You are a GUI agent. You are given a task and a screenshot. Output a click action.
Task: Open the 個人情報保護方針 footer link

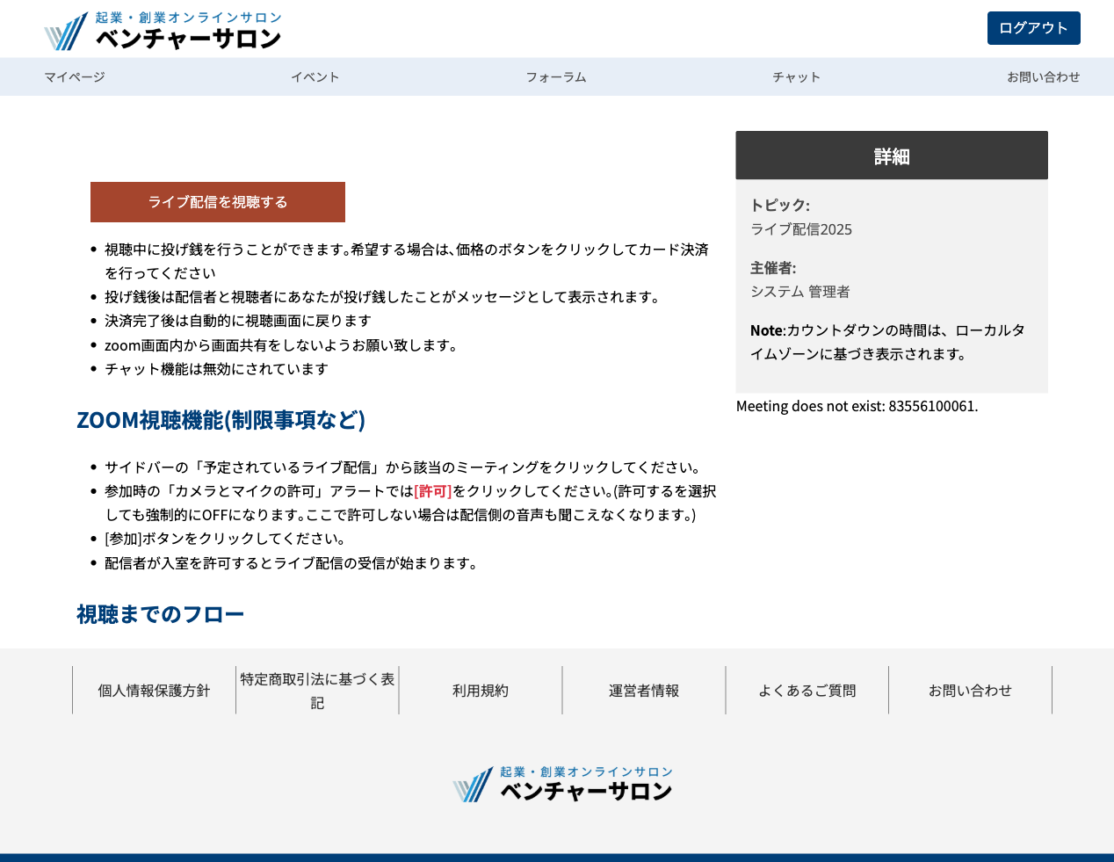point(153,691)
